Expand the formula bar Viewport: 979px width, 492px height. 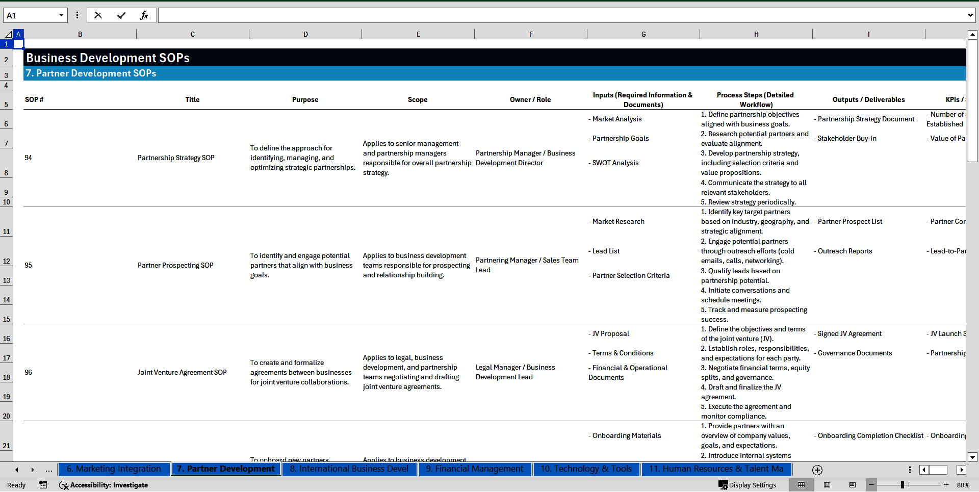tap(970, 15)
